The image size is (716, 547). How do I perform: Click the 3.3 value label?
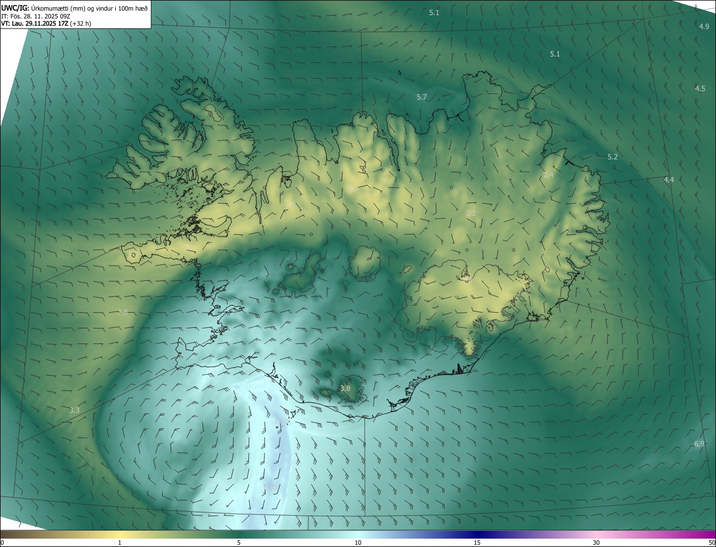[x=74, y=410]
